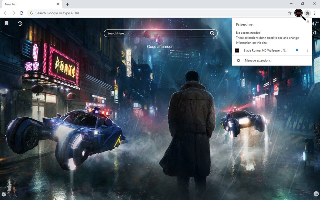Open the apps grid icon on the page
Screen dimensions: 320x200
(316, 194)
